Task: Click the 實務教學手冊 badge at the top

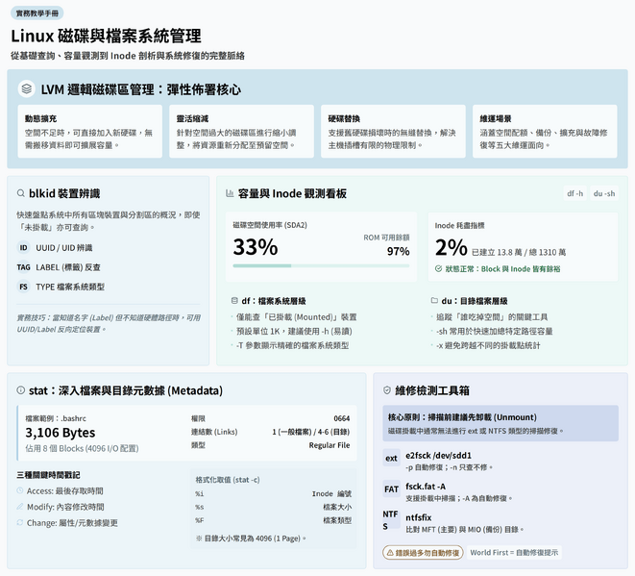Action: coord(37,13)
